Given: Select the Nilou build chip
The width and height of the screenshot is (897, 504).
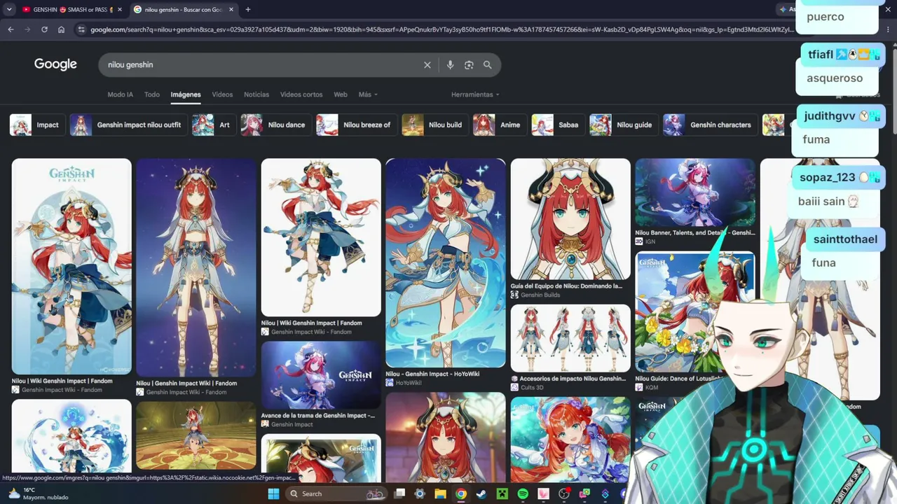Looking at the screenshot, I should (x=434, y=125).
